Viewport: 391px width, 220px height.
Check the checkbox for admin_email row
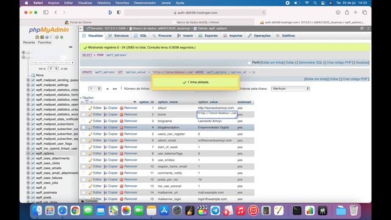pos(84,141)
